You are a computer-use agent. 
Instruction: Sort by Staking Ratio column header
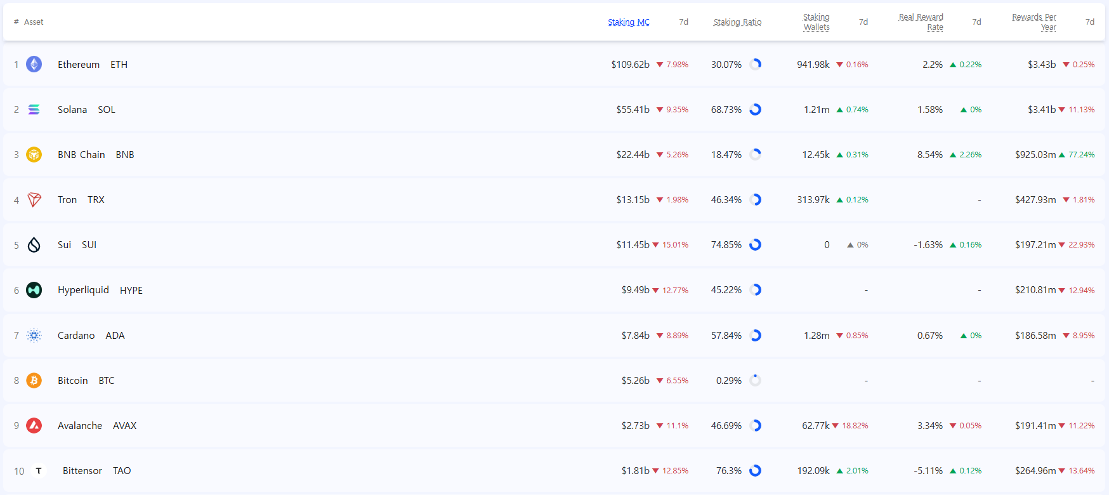click(737, 22)
